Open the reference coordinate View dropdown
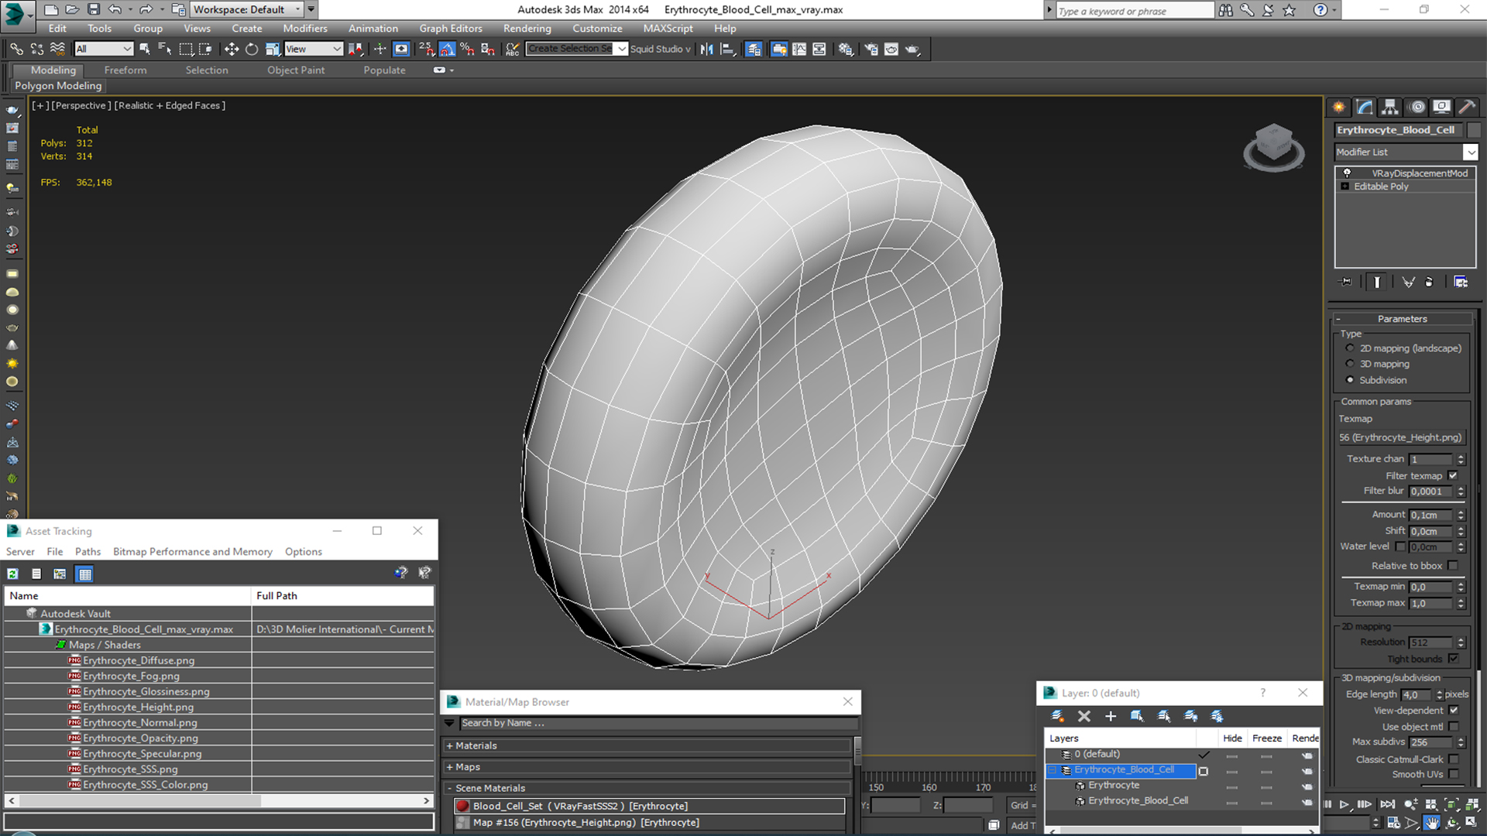 (313, 49)
